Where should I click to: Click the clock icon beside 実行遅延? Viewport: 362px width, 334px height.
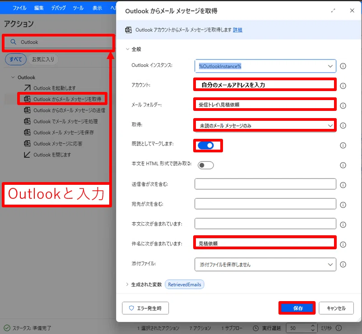coord(255,328)
